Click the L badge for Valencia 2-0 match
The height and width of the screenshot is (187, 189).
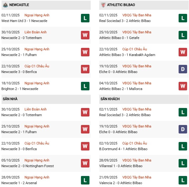click(183, 180)
